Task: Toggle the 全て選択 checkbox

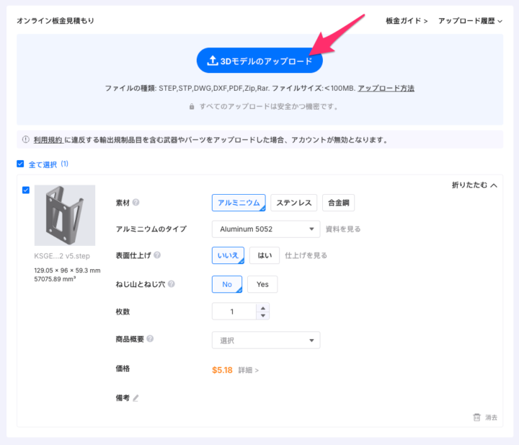Action: [20, 164]
